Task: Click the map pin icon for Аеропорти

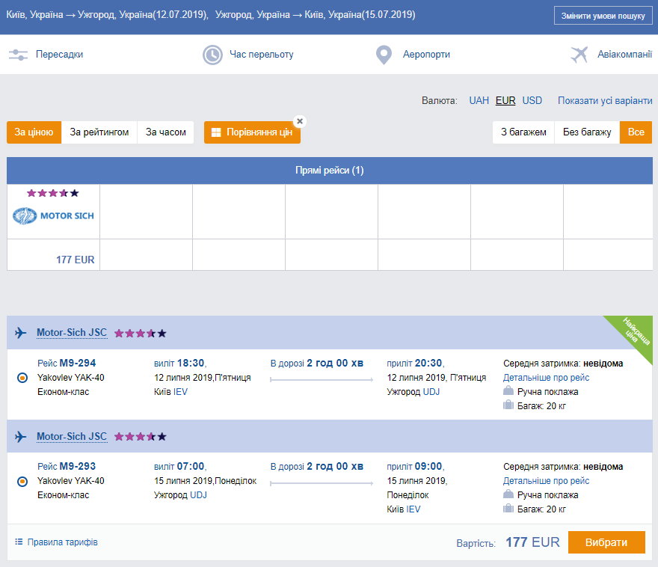Action: [384, 55]
